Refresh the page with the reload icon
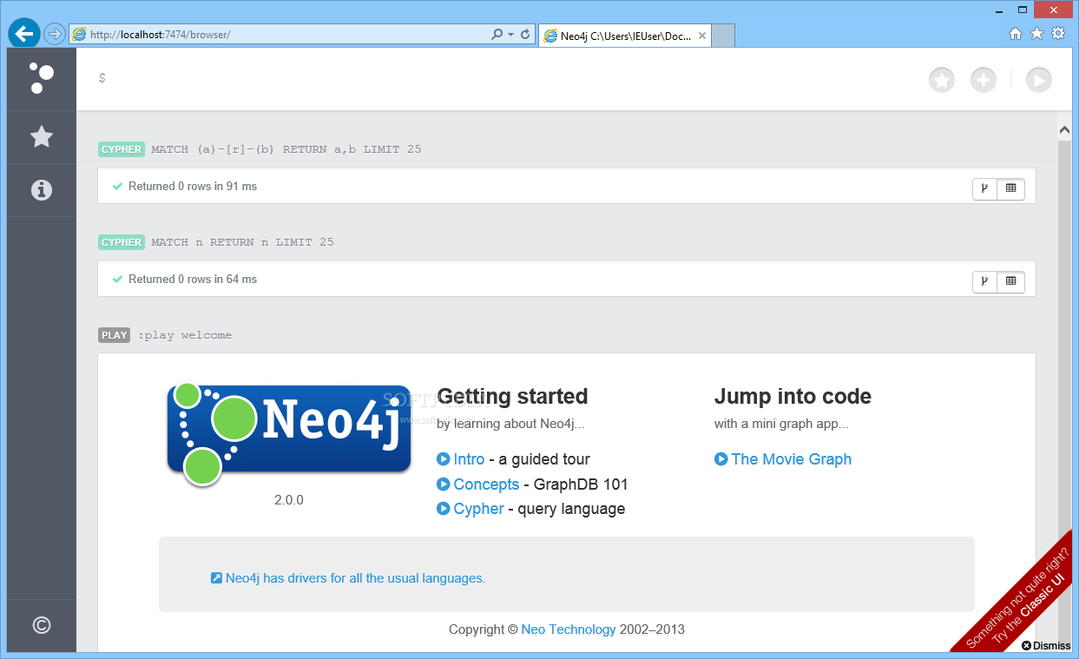The height and width of the screenshot is (659, 1079). [x=525, y=35]
